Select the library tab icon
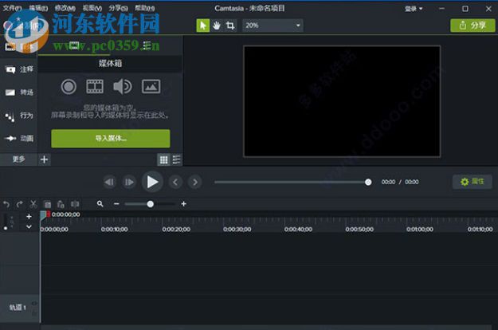The height and width of the screenshot is (330, 498). [x=147, y=46]
